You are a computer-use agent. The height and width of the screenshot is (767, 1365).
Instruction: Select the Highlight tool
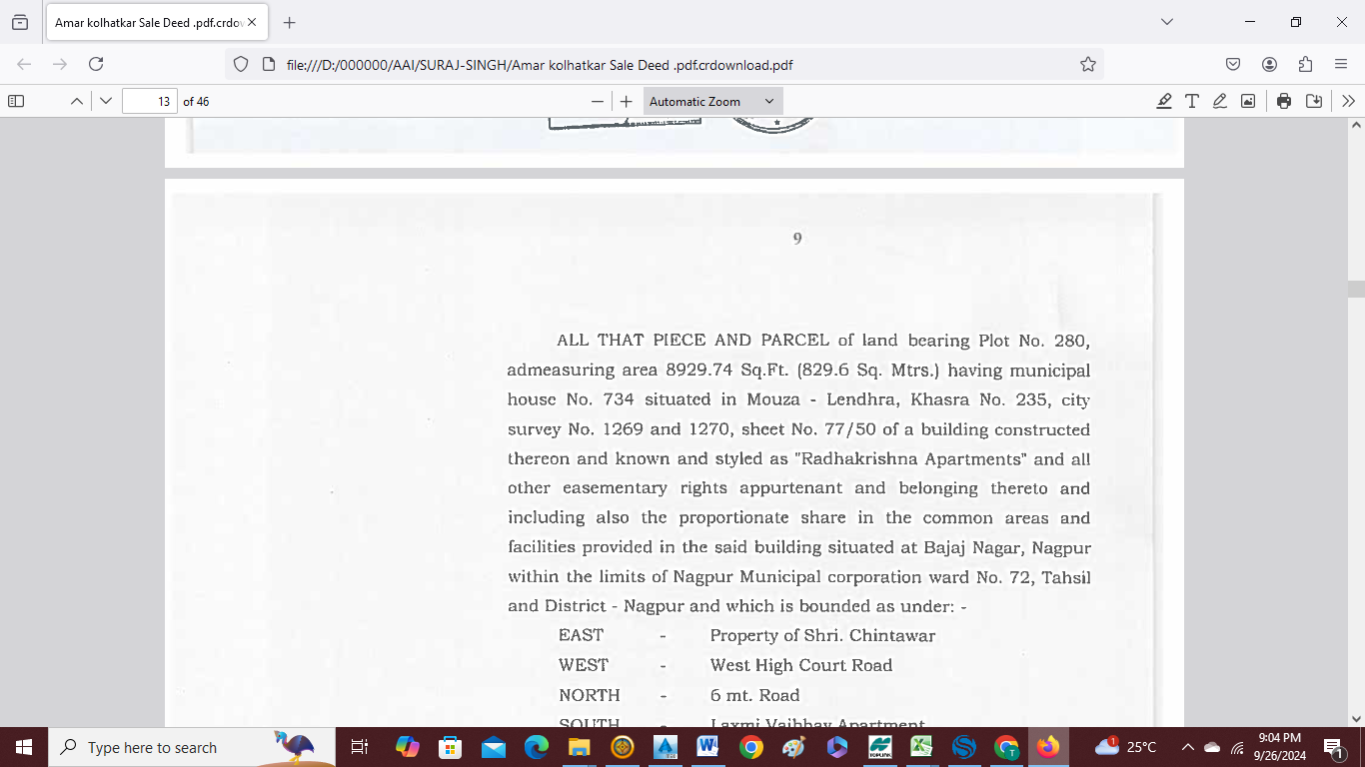click(1164, 101)
